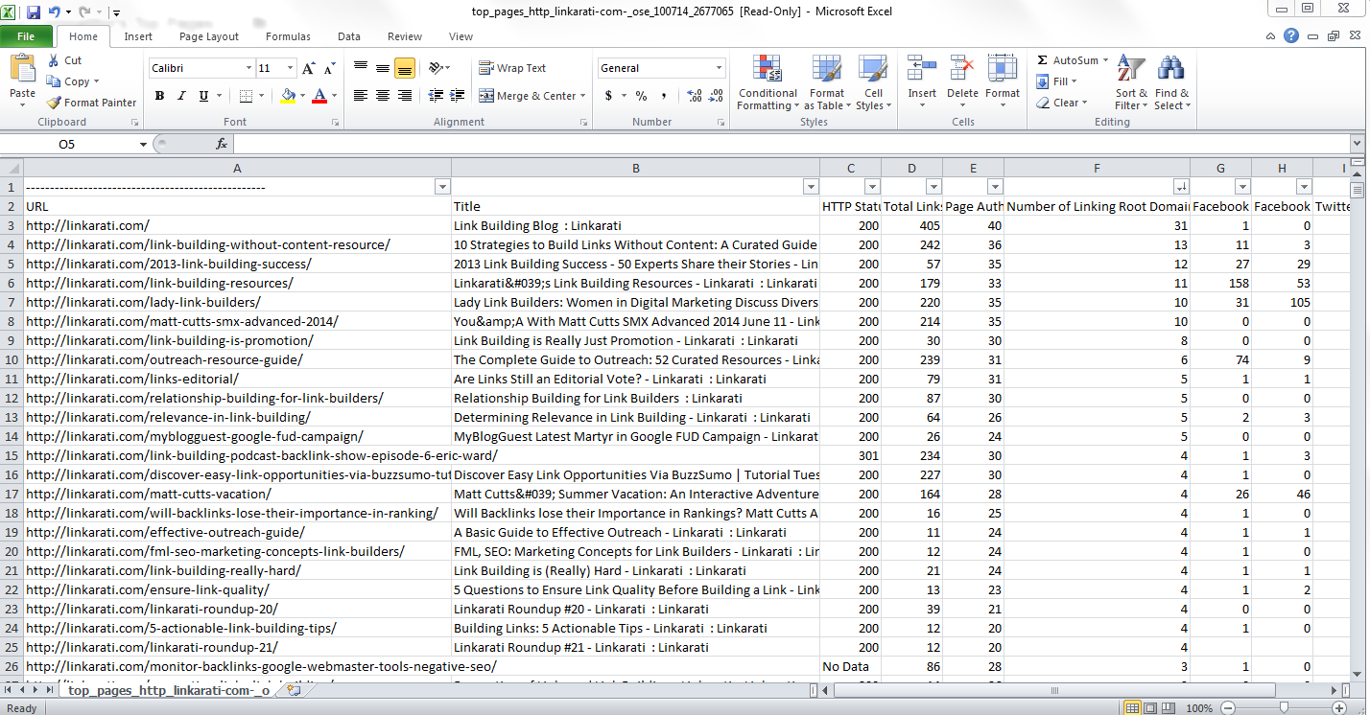Apply Comma Style format
This screenshot has height=715, width=1370.
[x=666, y=96]
